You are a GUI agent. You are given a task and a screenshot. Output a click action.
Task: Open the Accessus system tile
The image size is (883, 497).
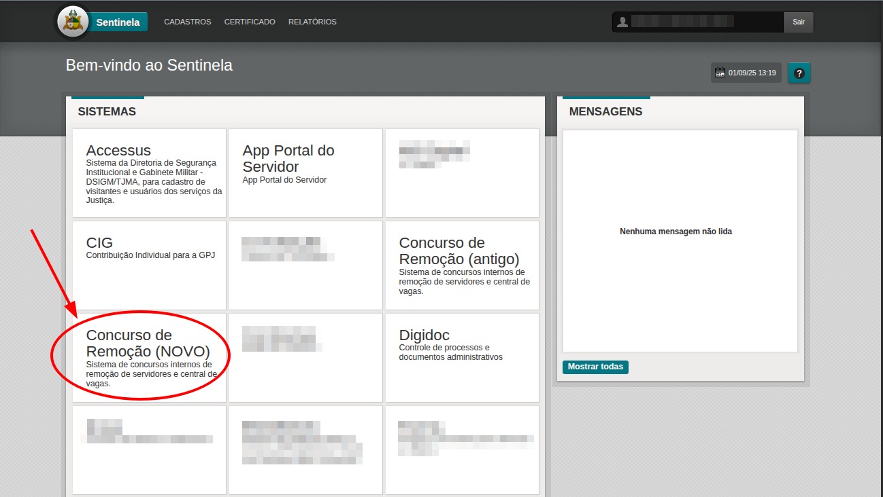coord(149,173)
